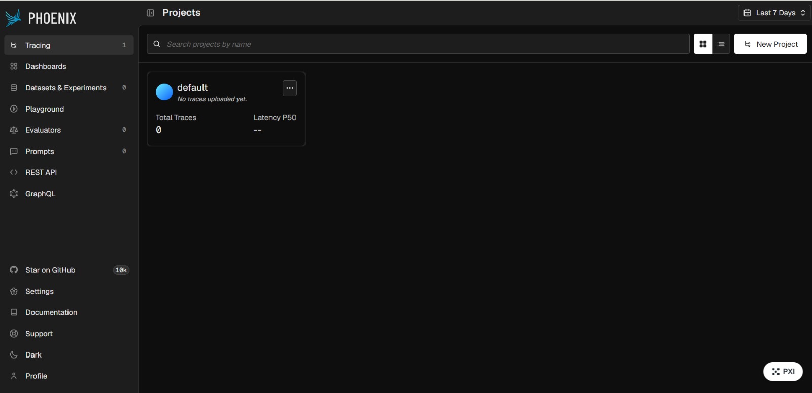The height and width of the screenshot is (393, 812).
Task: Click the calendar icon in the time range selector
Action: pos(747,13)
